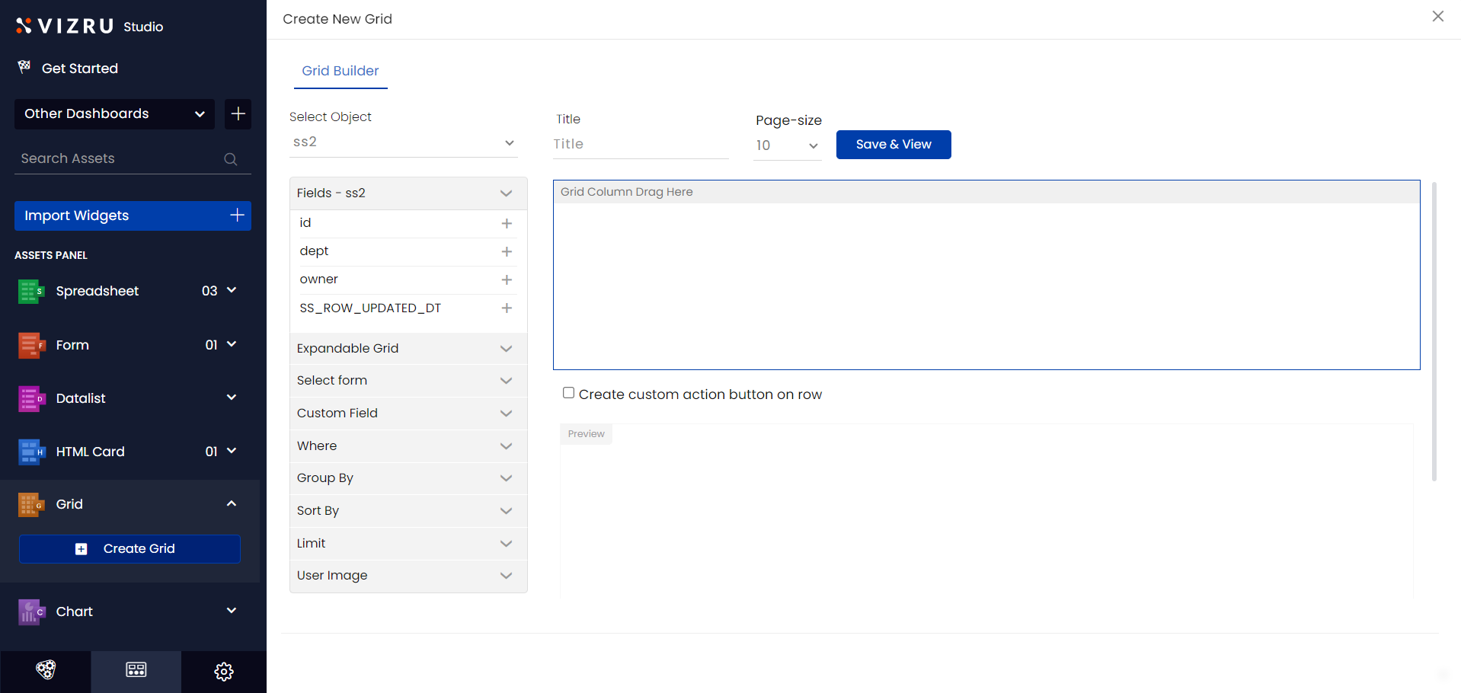
Task: Click the palette theme icon in bottom bar
Action: pos(46,670)
